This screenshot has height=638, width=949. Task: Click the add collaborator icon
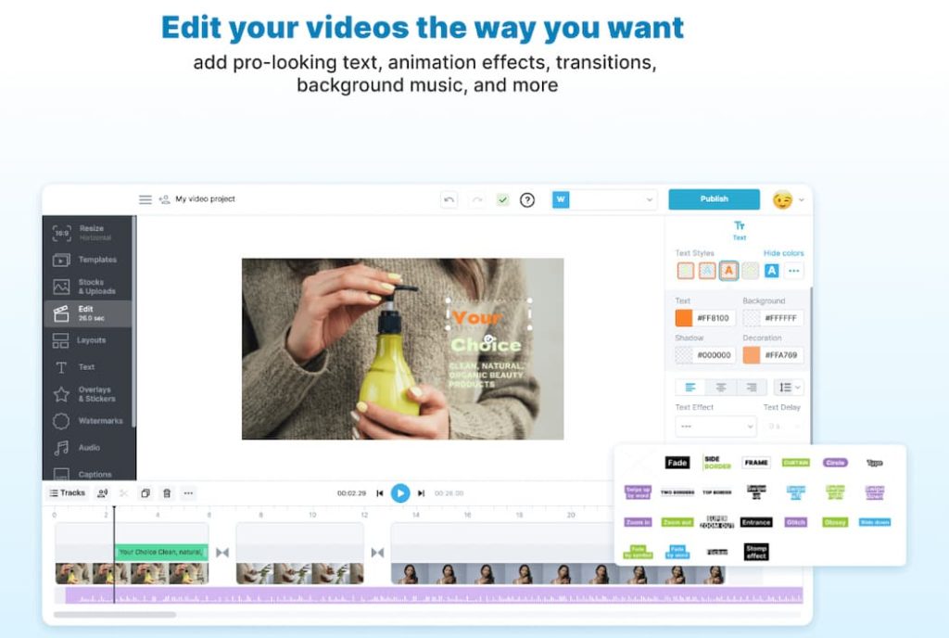pos(164,199)
